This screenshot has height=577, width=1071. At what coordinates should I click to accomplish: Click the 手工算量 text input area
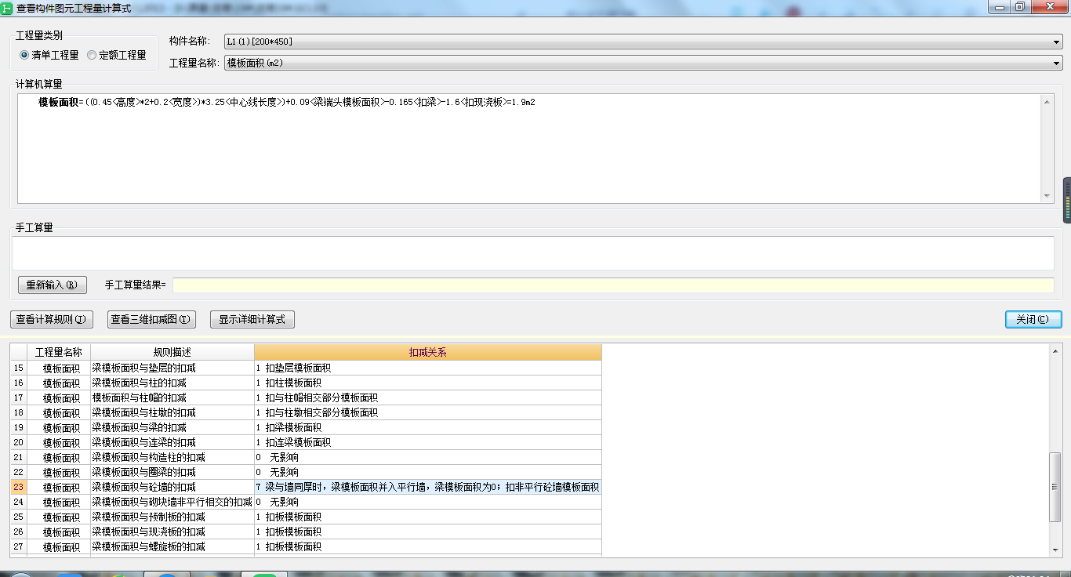(x=533, y=253)
